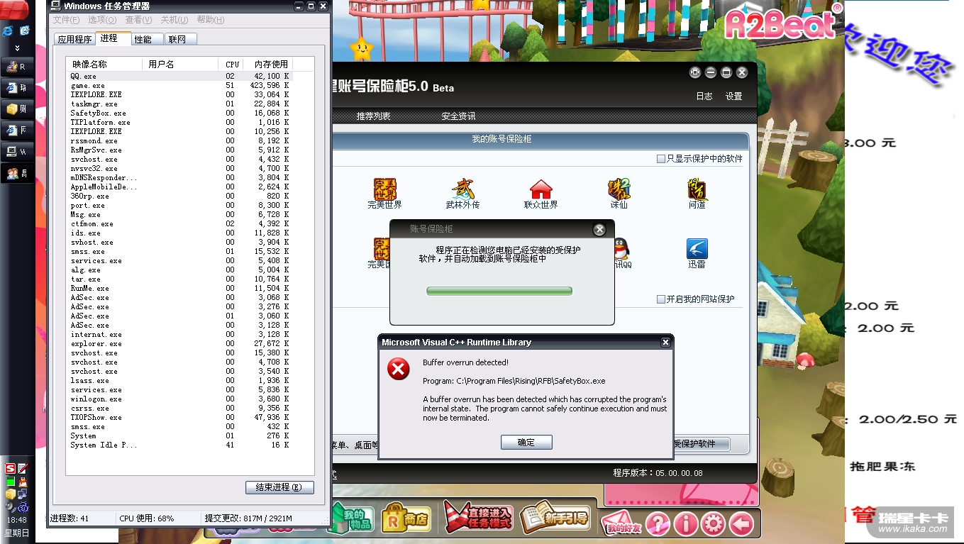Sort processes by 映像名称 column header
This screenshot has height=544, width=964.
coord(105,65)
